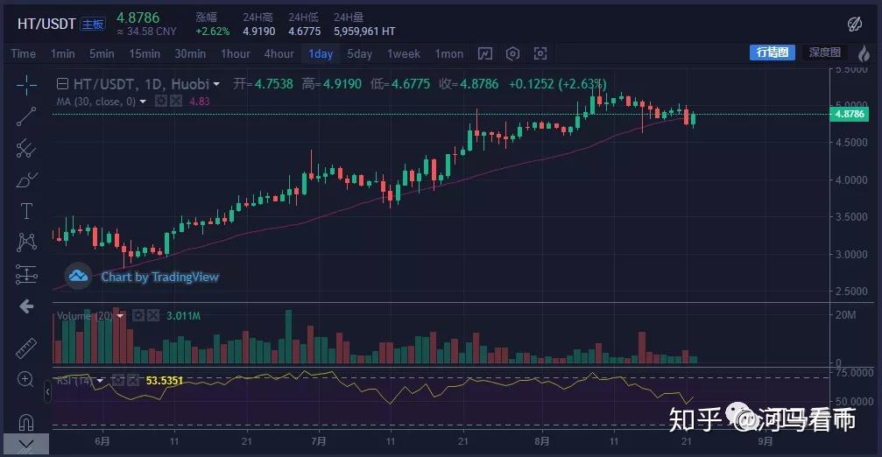The width and height of the screenshot is (882, 457).
Task: Remove the Volume indicator with X
Action: pos(153,316)
